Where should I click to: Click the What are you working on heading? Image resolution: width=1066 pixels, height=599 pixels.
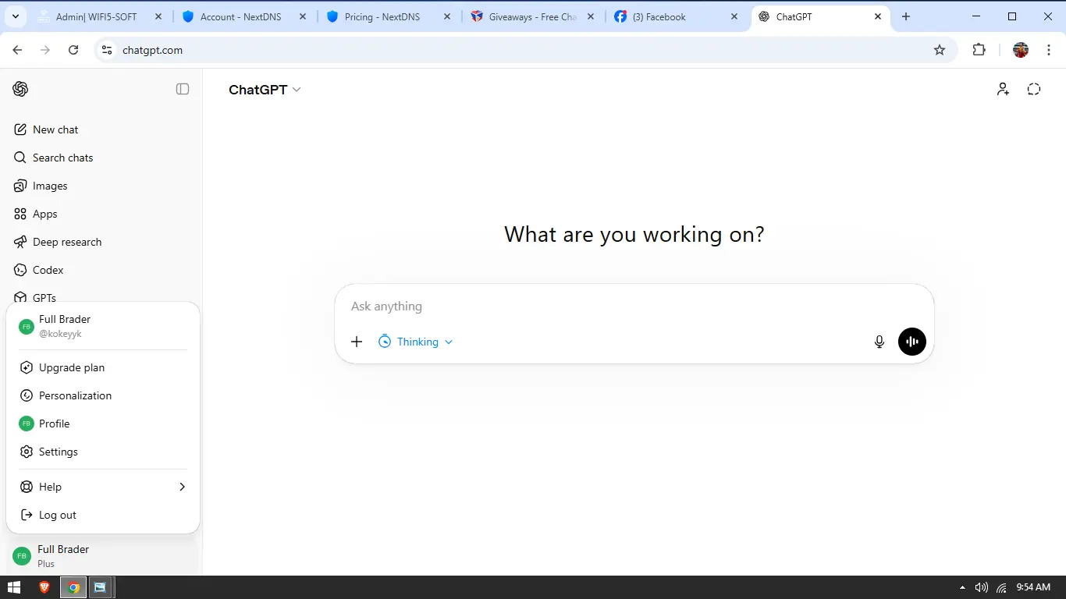coord(634,234)
